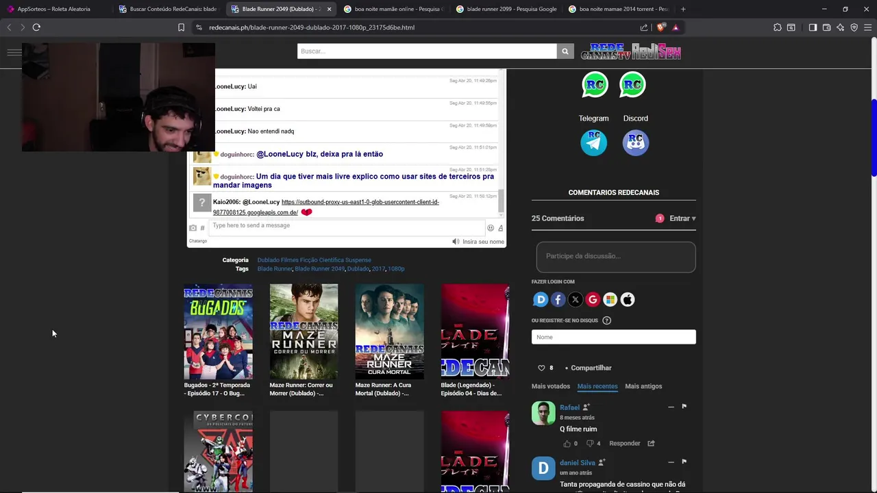877x493 pixels.
Task: Flag Rafael's comment
Action: (x=684, y=407)
